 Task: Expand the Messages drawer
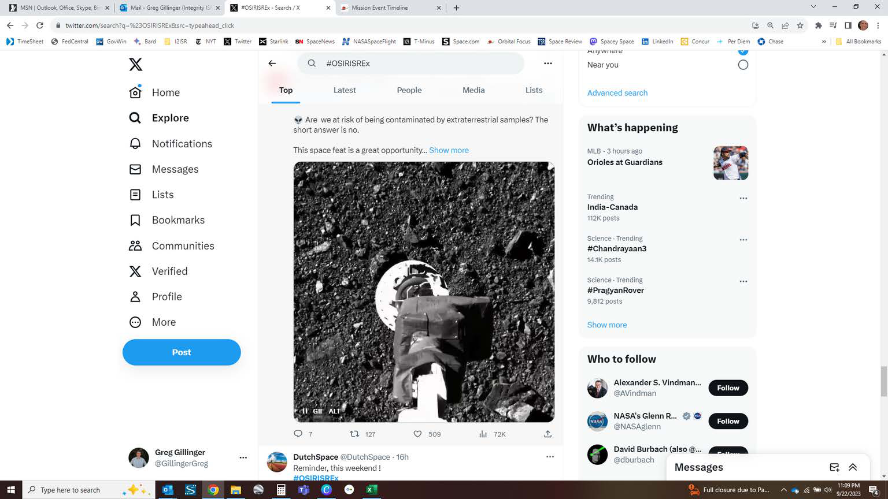(x=853, y=467)
